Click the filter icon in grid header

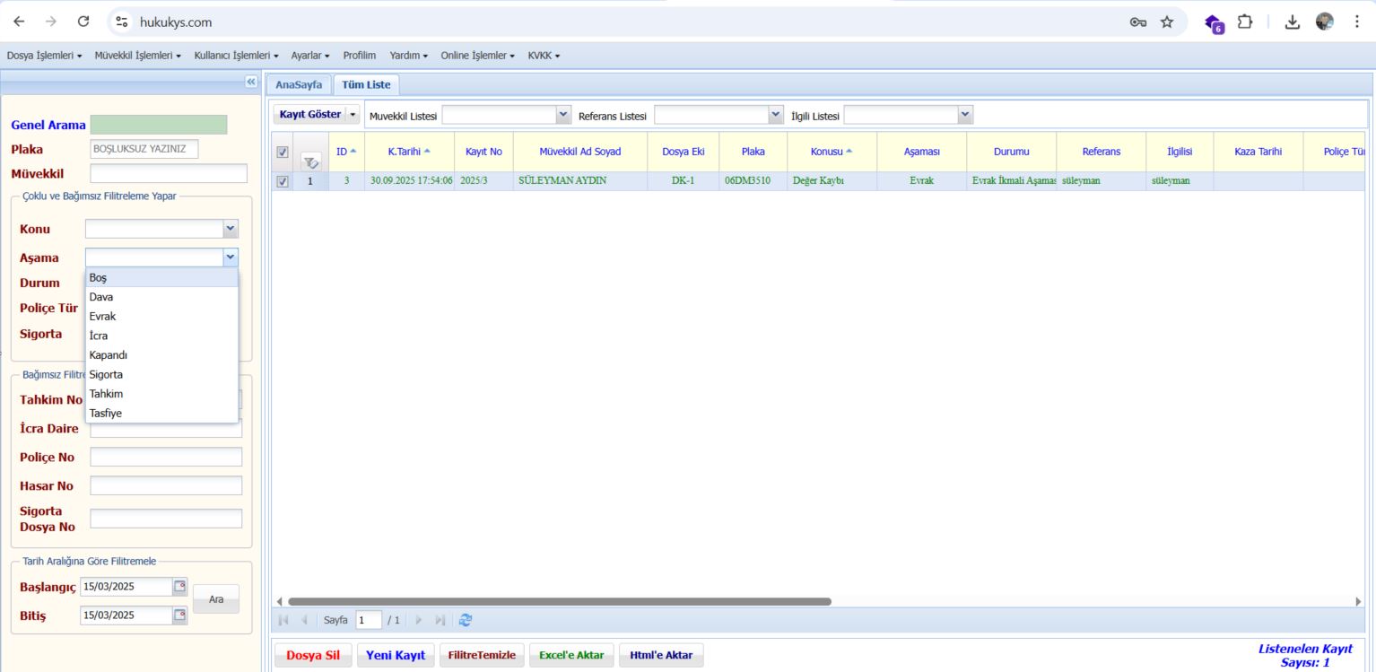(x=310, y=162)
